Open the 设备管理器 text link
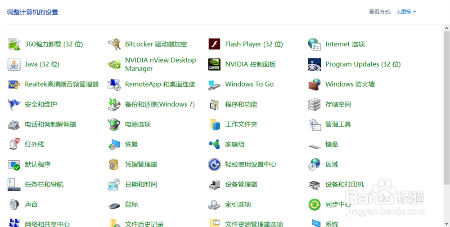This screenshot has height=227, width=450. (x=241, y=185)
